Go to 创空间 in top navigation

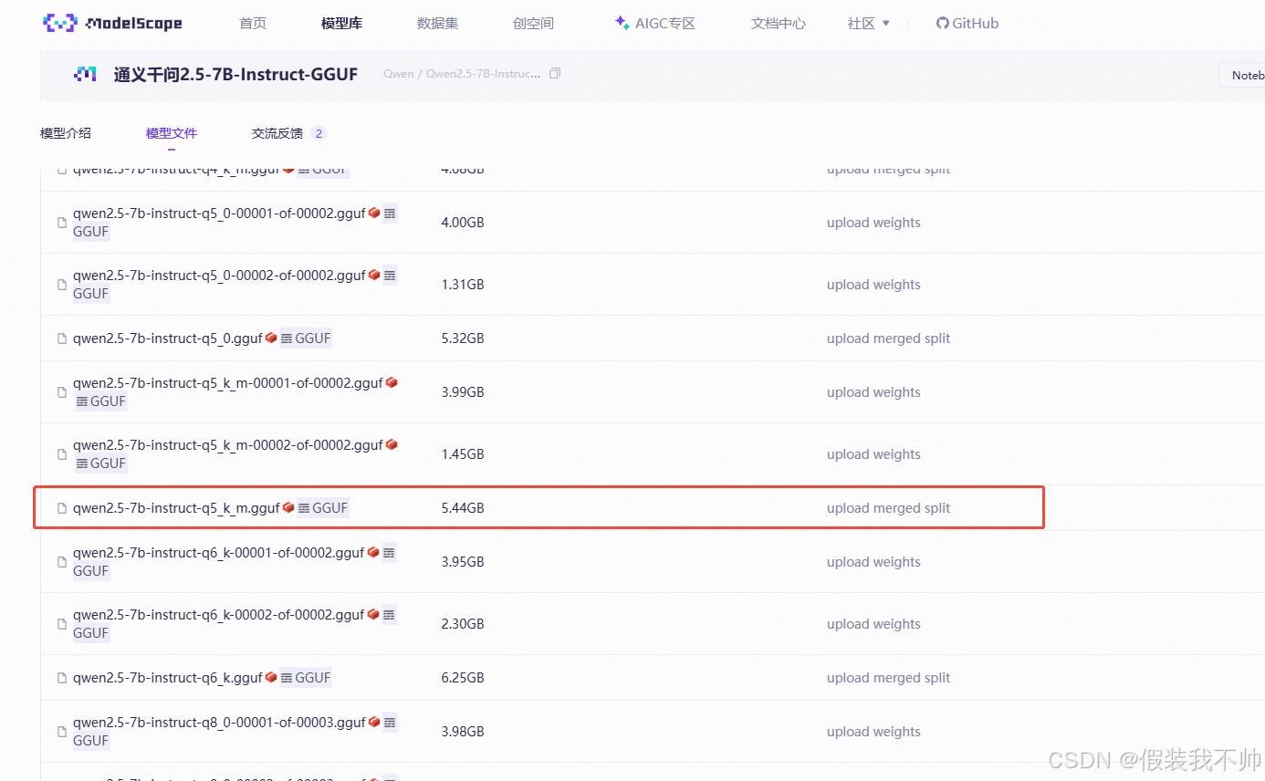pos(533,24)
